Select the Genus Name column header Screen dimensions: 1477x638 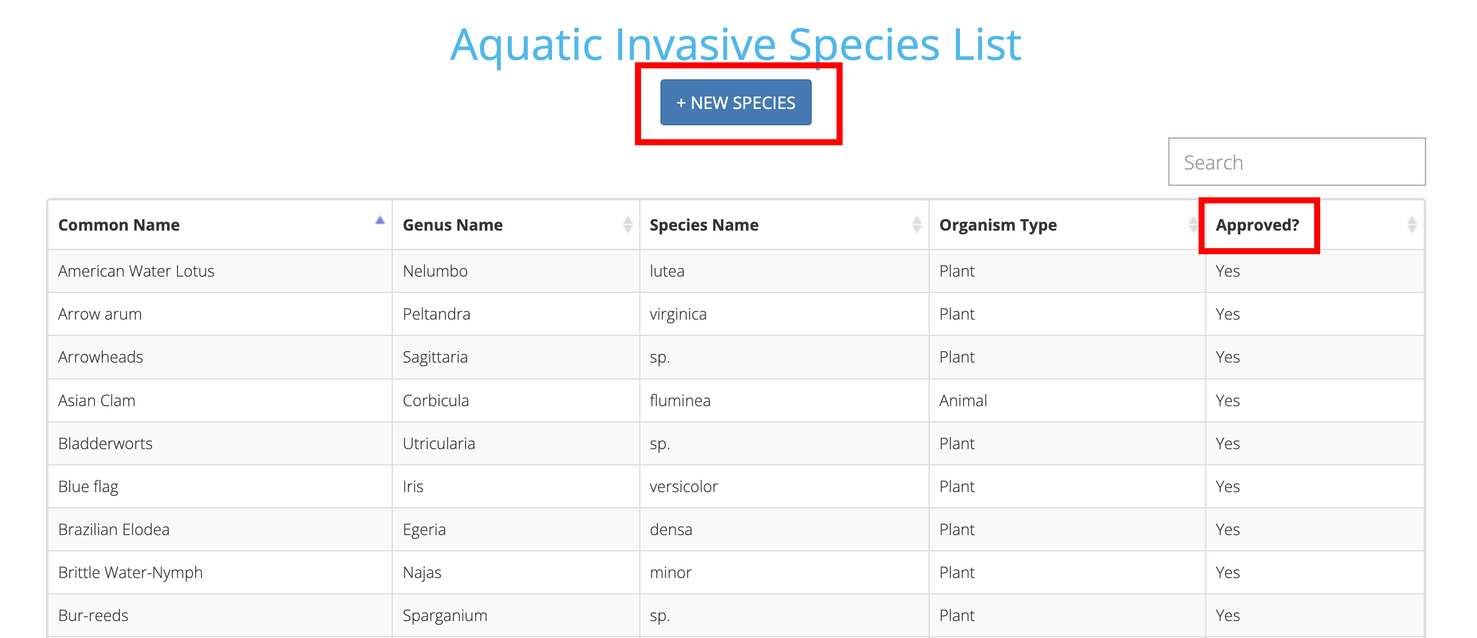point(453,225)
